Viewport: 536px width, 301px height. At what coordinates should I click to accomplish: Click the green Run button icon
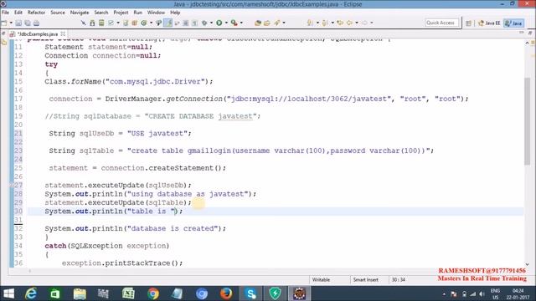point(219,23)
